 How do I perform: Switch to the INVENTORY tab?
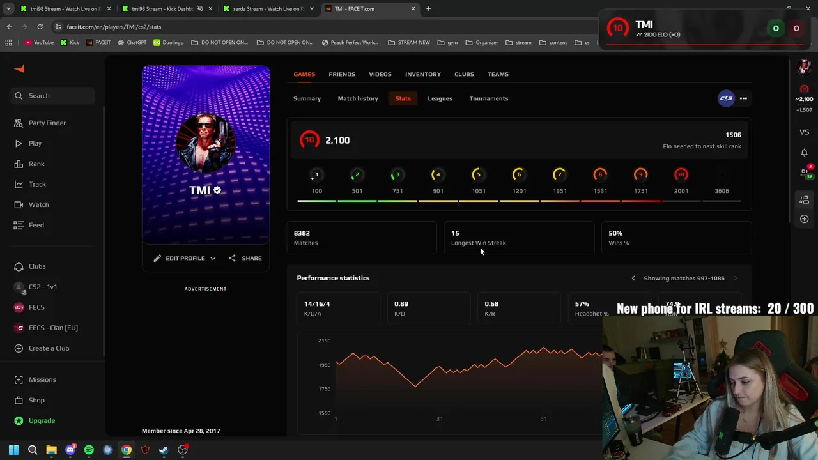pos(423,74)
